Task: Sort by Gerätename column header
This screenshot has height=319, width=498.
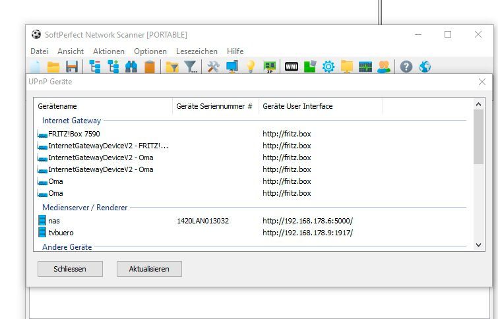Action: pos(103,106)
